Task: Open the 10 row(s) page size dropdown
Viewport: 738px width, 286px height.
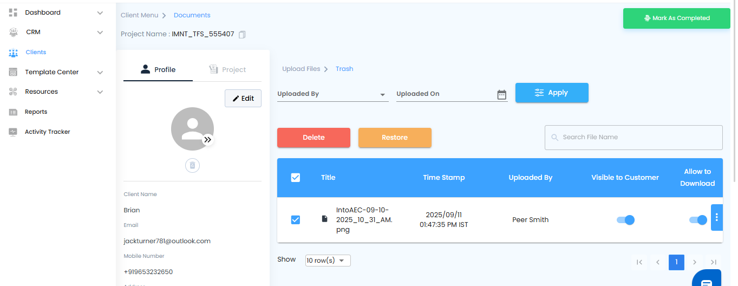Action: click(x=328, y=261)
